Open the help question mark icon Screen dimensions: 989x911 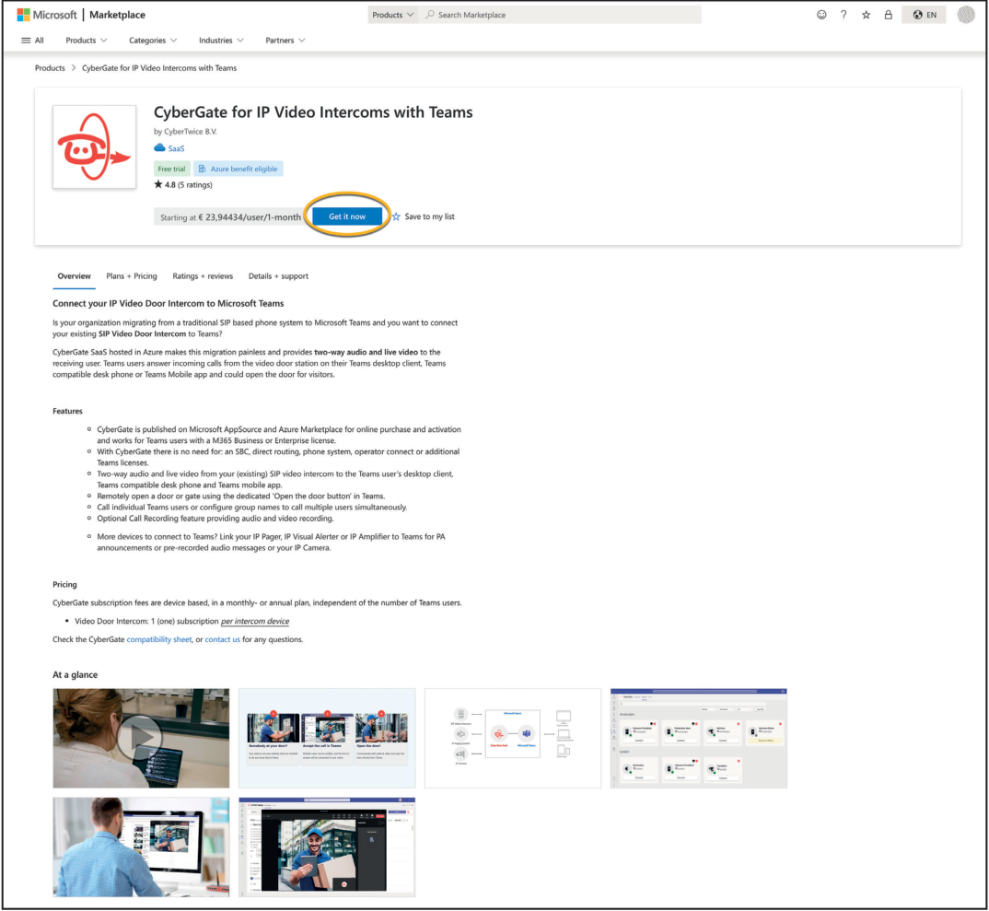click(x=844, y=15)
